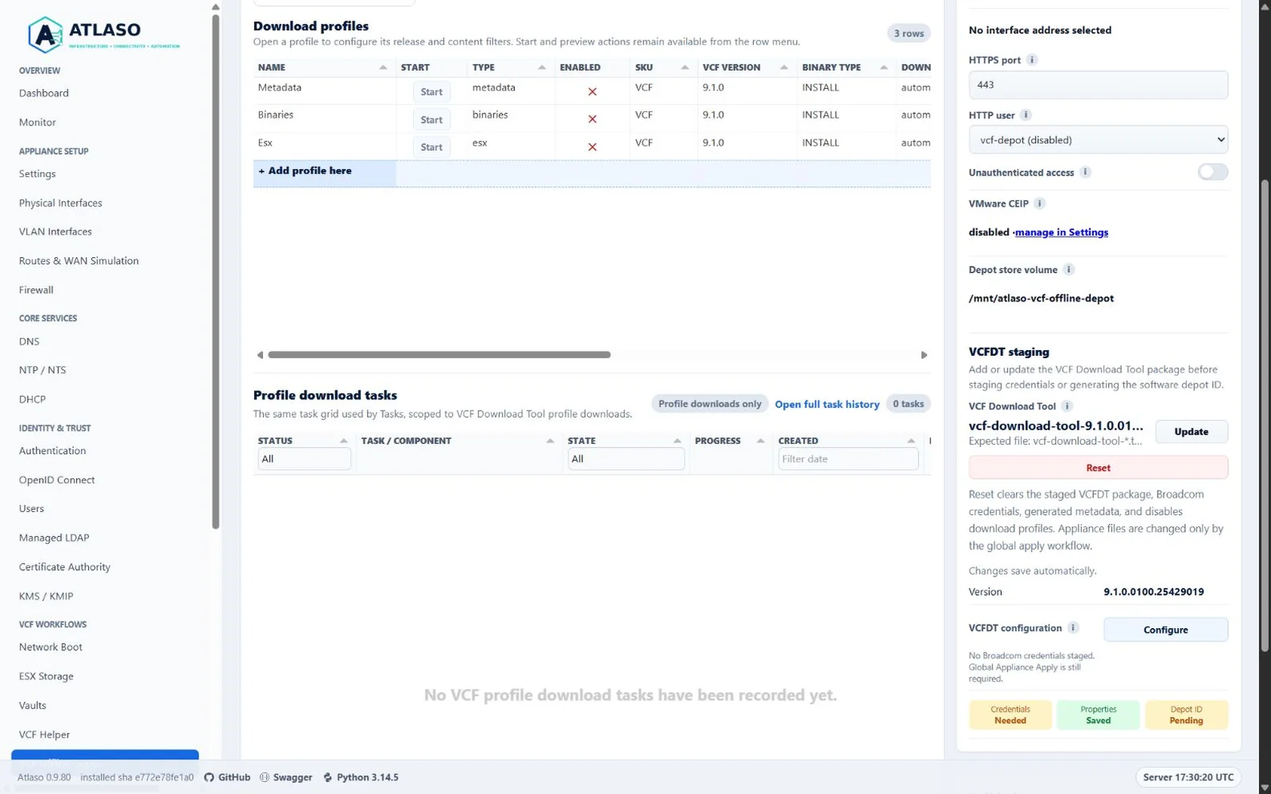Open Dashboard in sidebar
The width and height of the screenshot is (1271, 794).
point(44,93)
